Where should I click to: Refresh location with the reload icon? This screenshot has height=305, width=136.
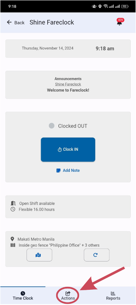pyautogui.click(x=96, y=255)
